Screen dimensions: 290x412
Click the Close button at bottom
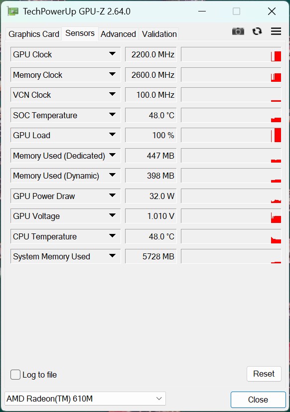click(x=258, y=400)
